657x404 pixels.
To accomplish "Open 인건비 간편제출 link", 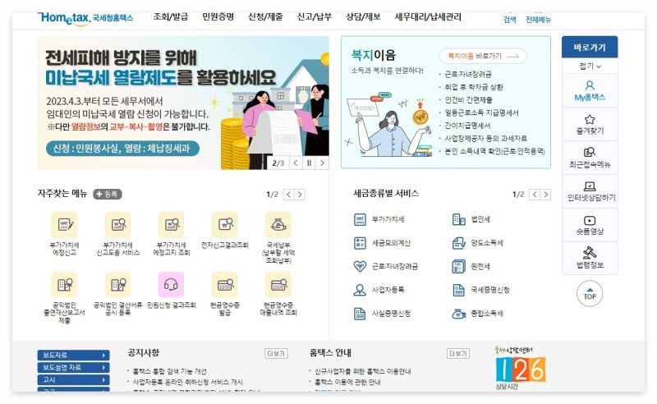I will click(468, 100).
